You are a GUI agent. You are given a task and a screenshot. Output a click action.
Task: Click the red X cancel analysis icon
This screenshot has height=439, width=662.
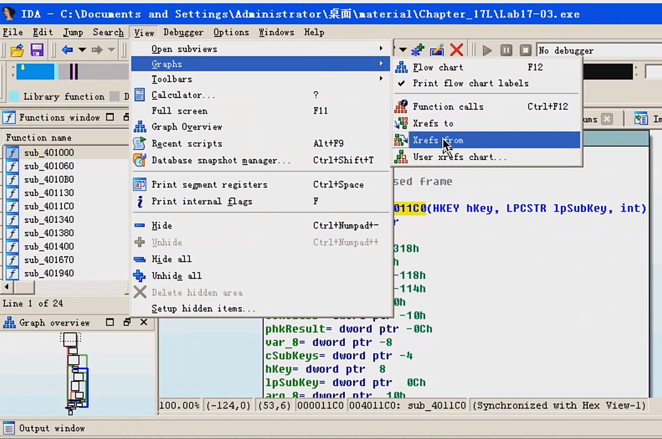click(456, 50)
